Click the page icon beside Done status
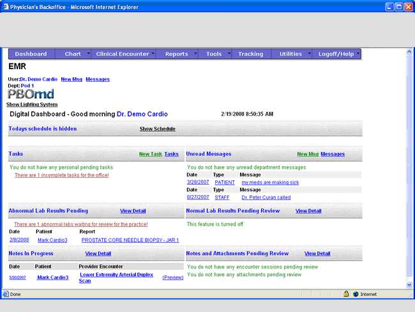 click(6, 294)
